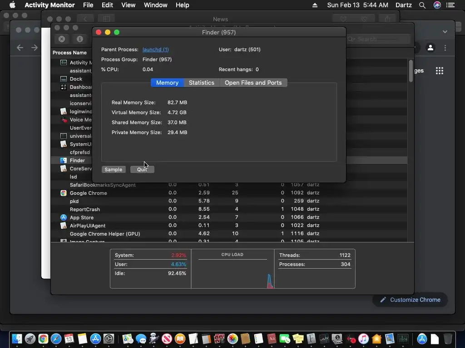Open Spotlight search in menu bar
The height and width of the screenshot is (348, 465).
pos(422,5)
